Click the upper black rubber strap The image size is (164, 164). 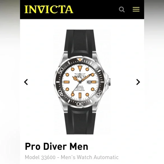coord(80,43)
